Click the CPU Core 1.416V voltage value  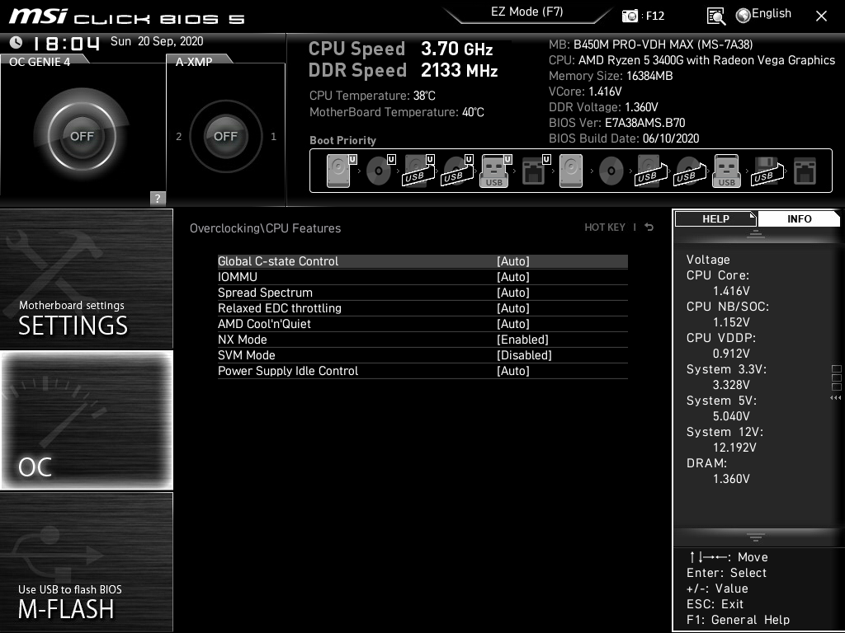click(731, 291)
